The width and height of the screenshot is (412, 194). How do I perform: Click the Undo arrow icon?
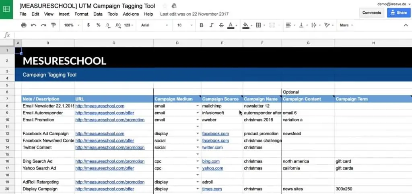coord(33,25)
